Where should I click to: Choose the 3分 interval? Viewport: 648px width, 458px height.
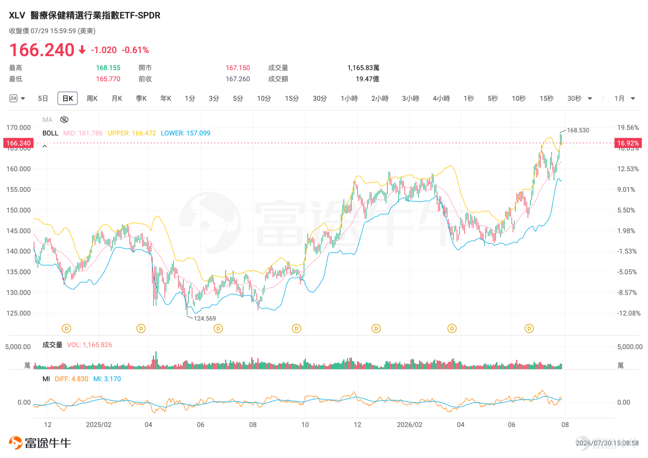214,98
